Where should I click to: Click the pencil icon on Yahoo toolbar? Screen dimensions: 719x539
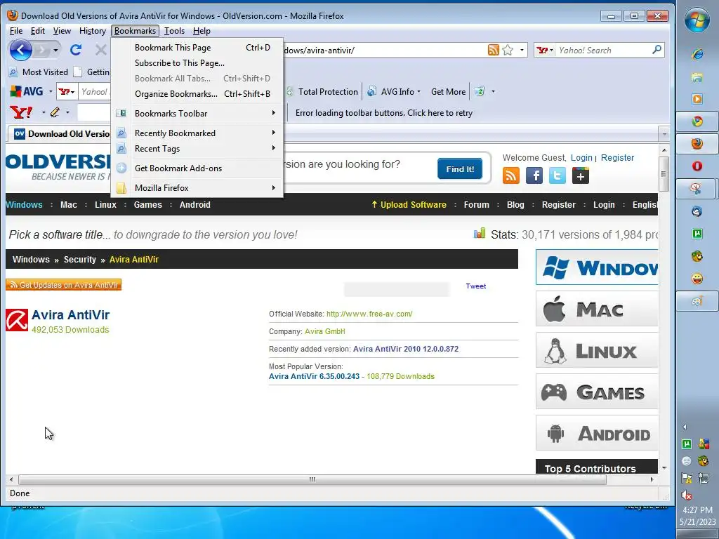pyautogui.click(x=55, y=112)
